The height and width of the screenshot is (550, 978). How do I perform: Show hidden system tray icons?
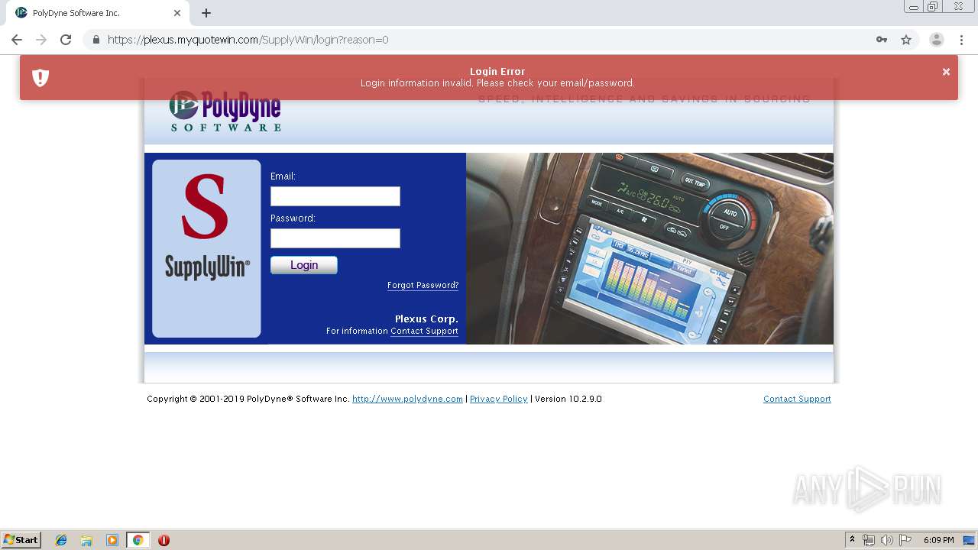click(x=853, y=540)
